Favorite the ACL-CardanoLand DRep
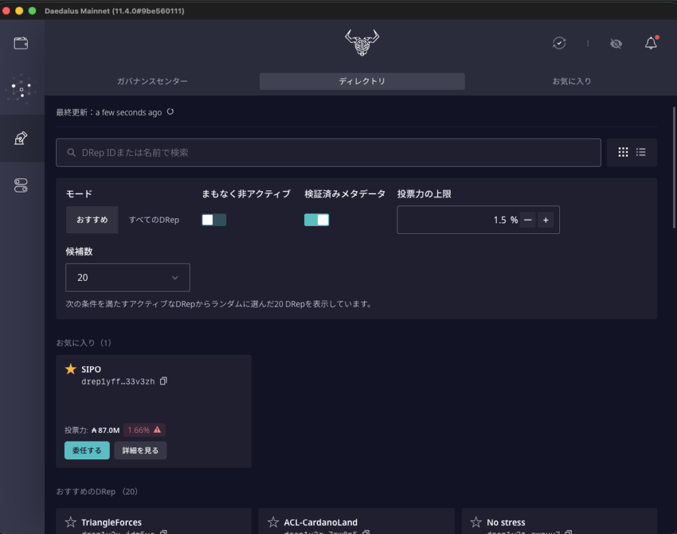 coord(273,522)
